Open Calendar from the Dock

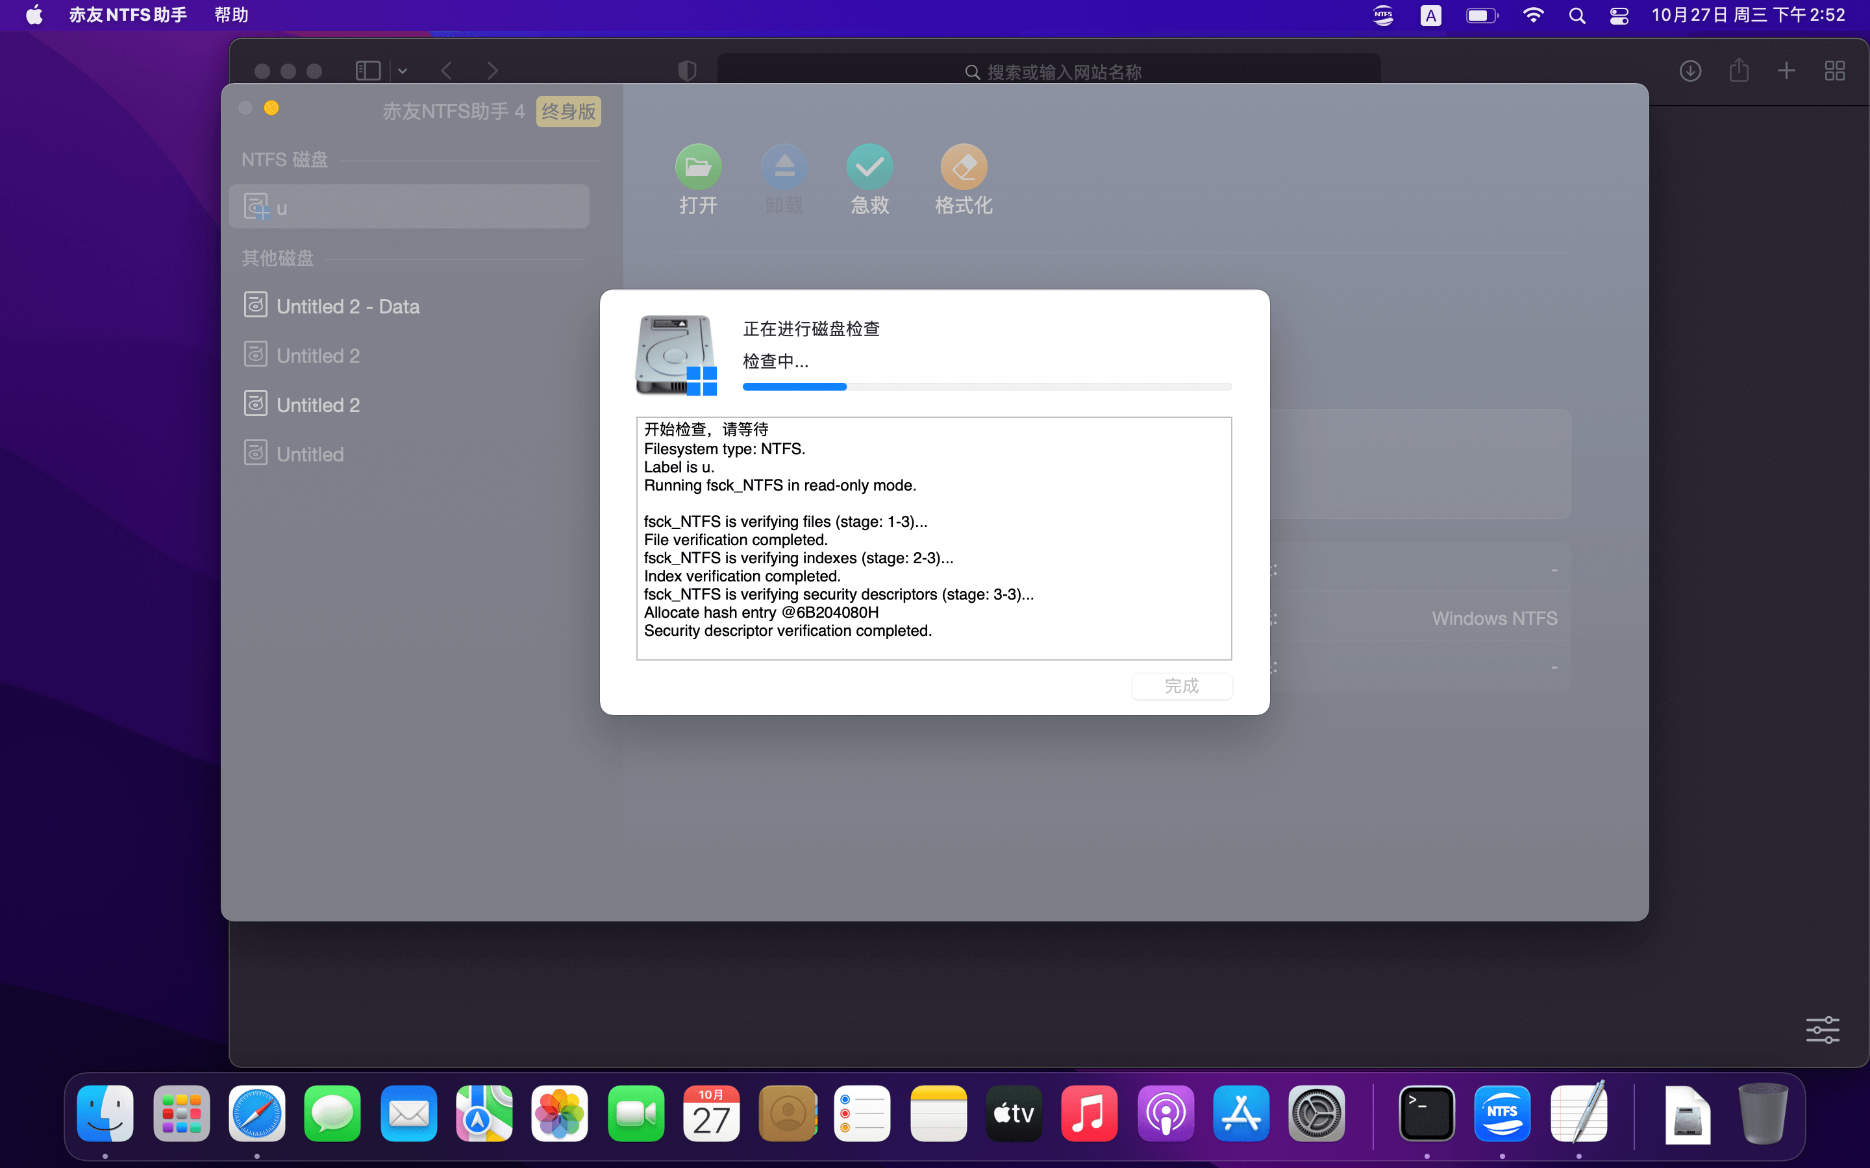[x=711, y=1113]
